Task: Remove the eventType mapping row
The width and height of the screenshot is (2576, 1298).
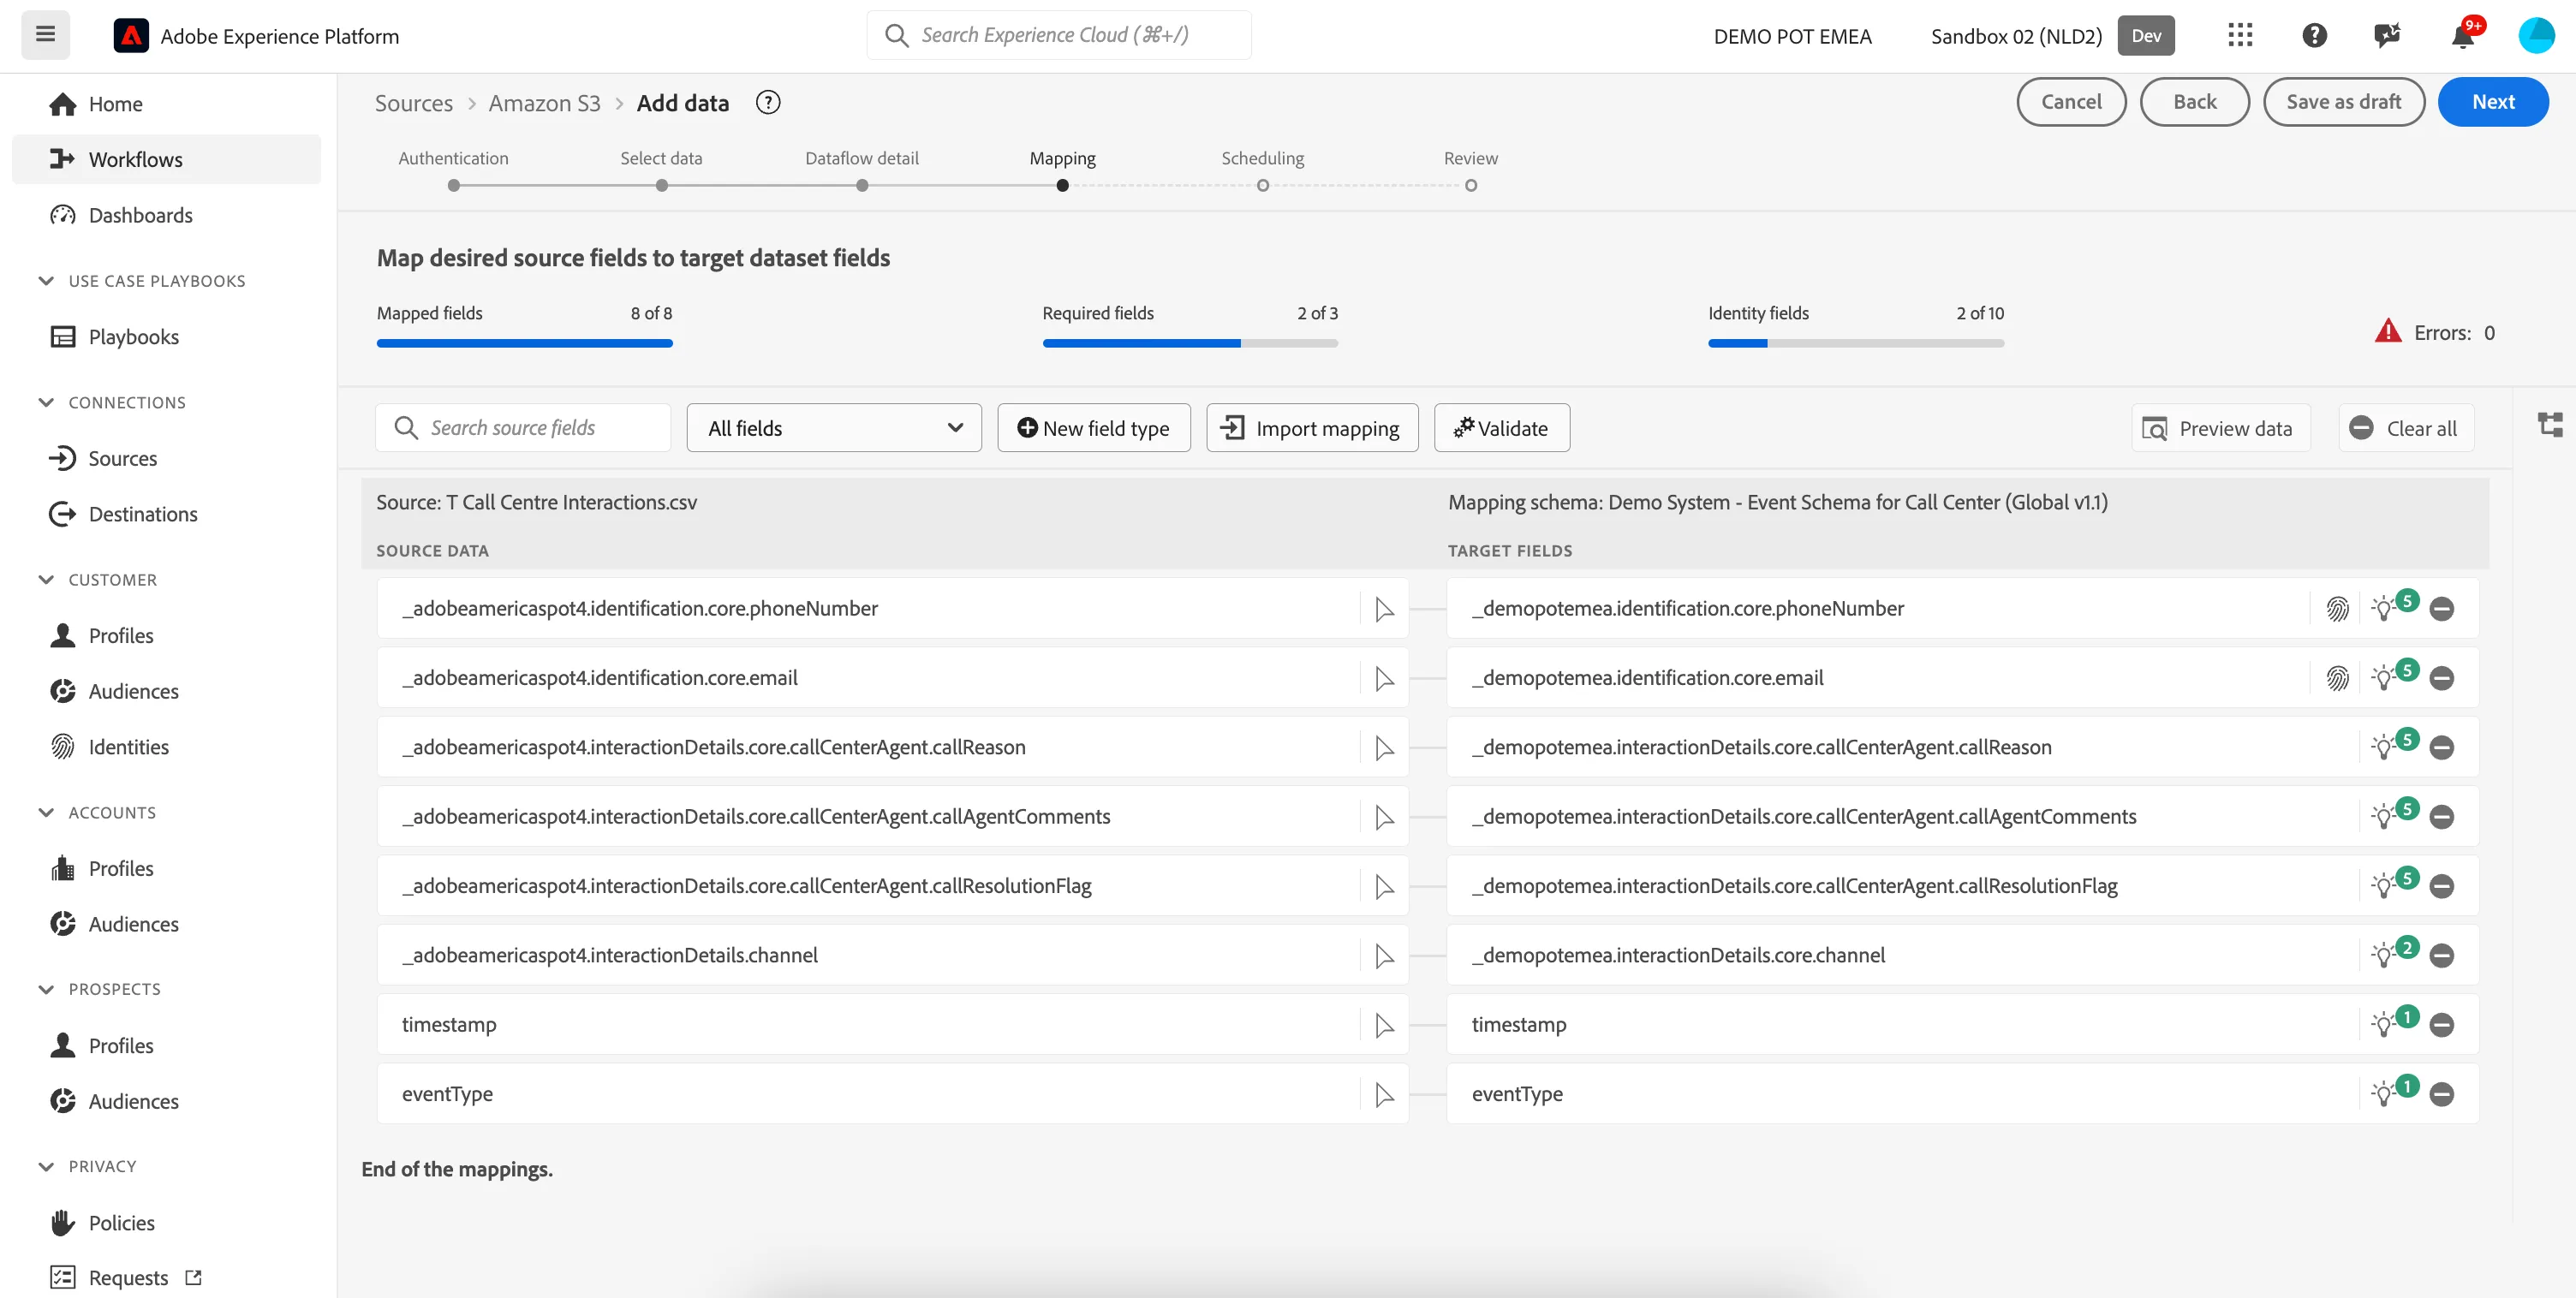Action: [2441, 1094]
